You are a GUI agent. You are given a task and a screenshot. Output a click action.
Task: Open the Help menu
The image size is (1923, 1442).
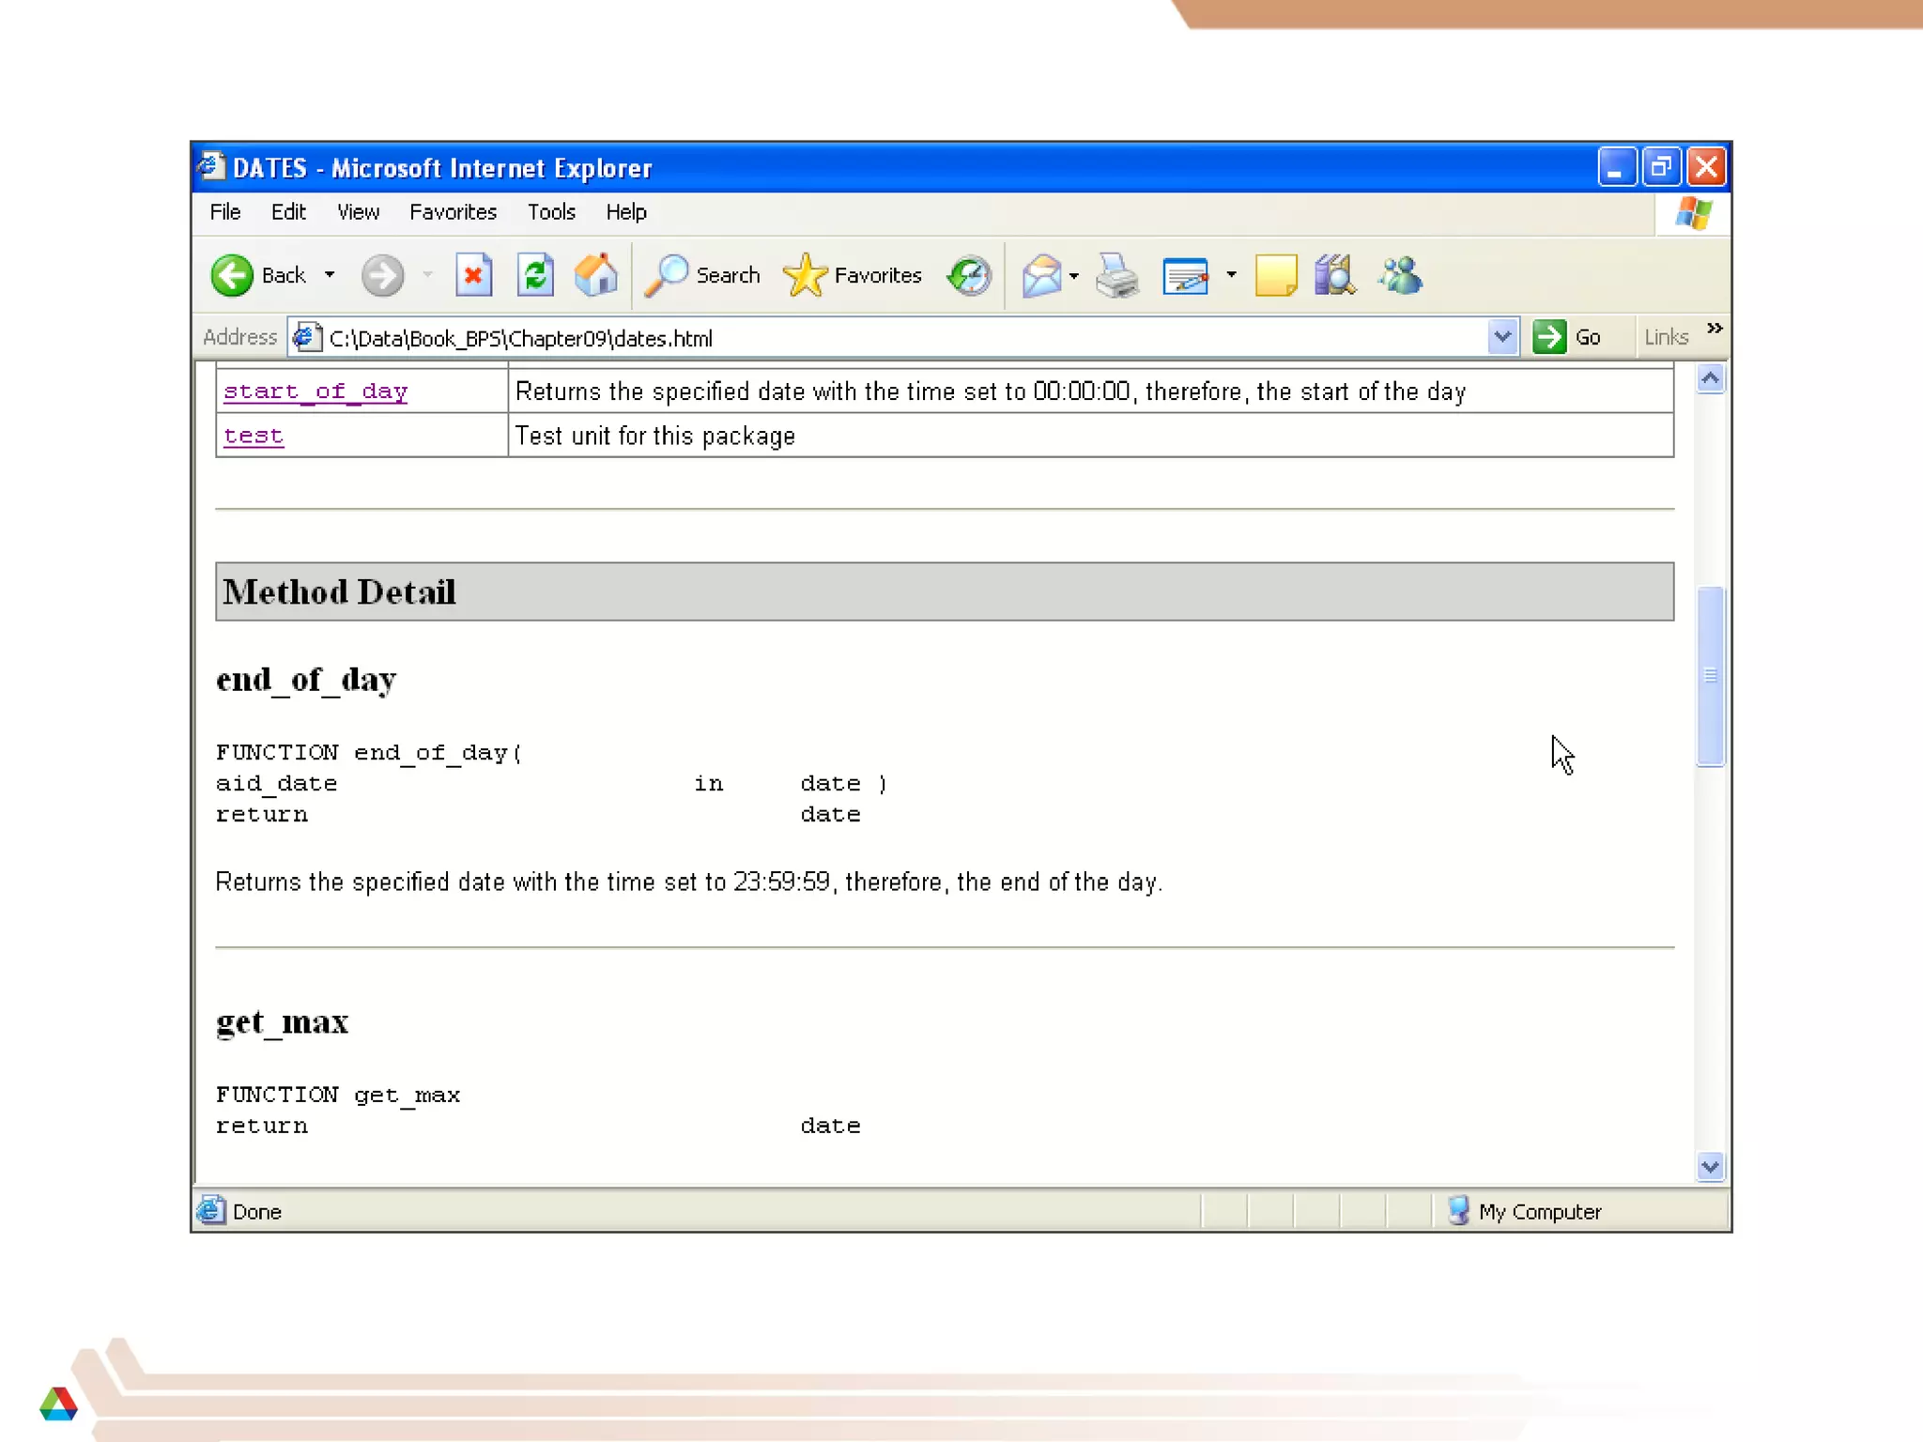[626, 212]
